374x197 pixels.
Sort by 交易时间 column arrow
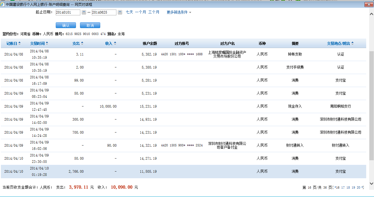click(47, 43)
